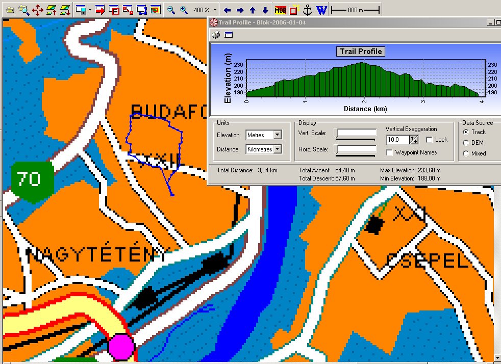Click the red square flash mark icon

pos(294,10)
